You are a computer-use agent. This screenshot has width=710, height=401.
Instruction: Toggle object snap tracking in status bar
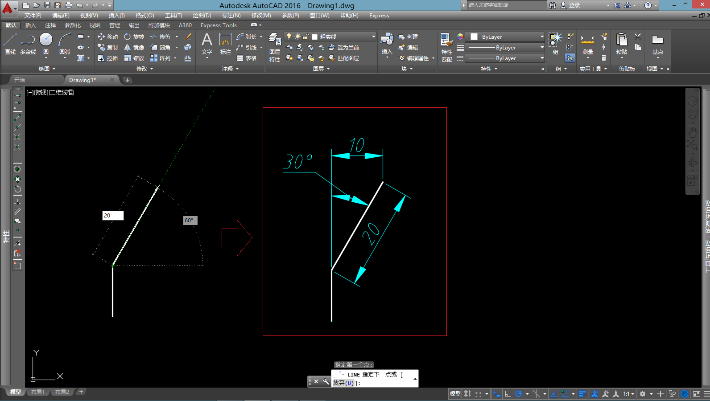pos(553,394)
